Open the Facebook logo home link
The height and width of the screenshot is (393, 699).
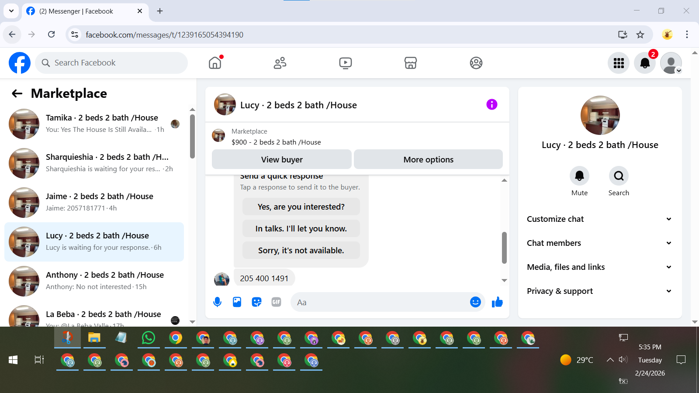pos(20,63)
